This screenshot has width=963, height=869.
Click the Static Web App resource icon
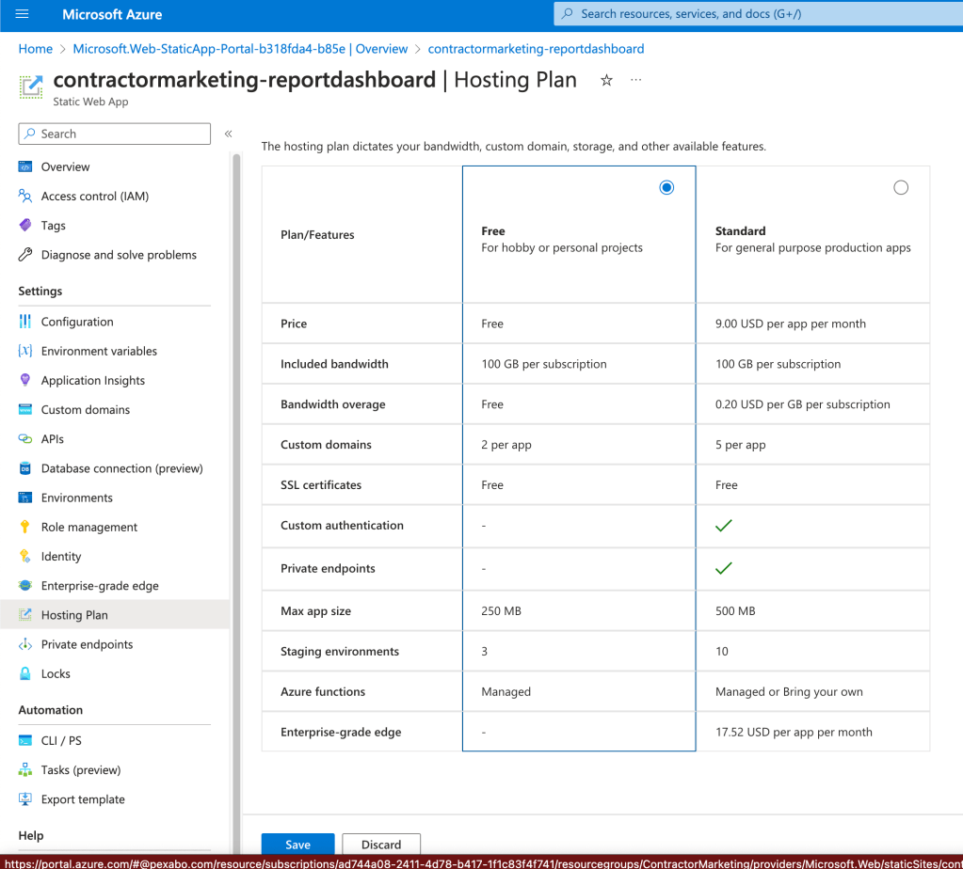point(31,87)
